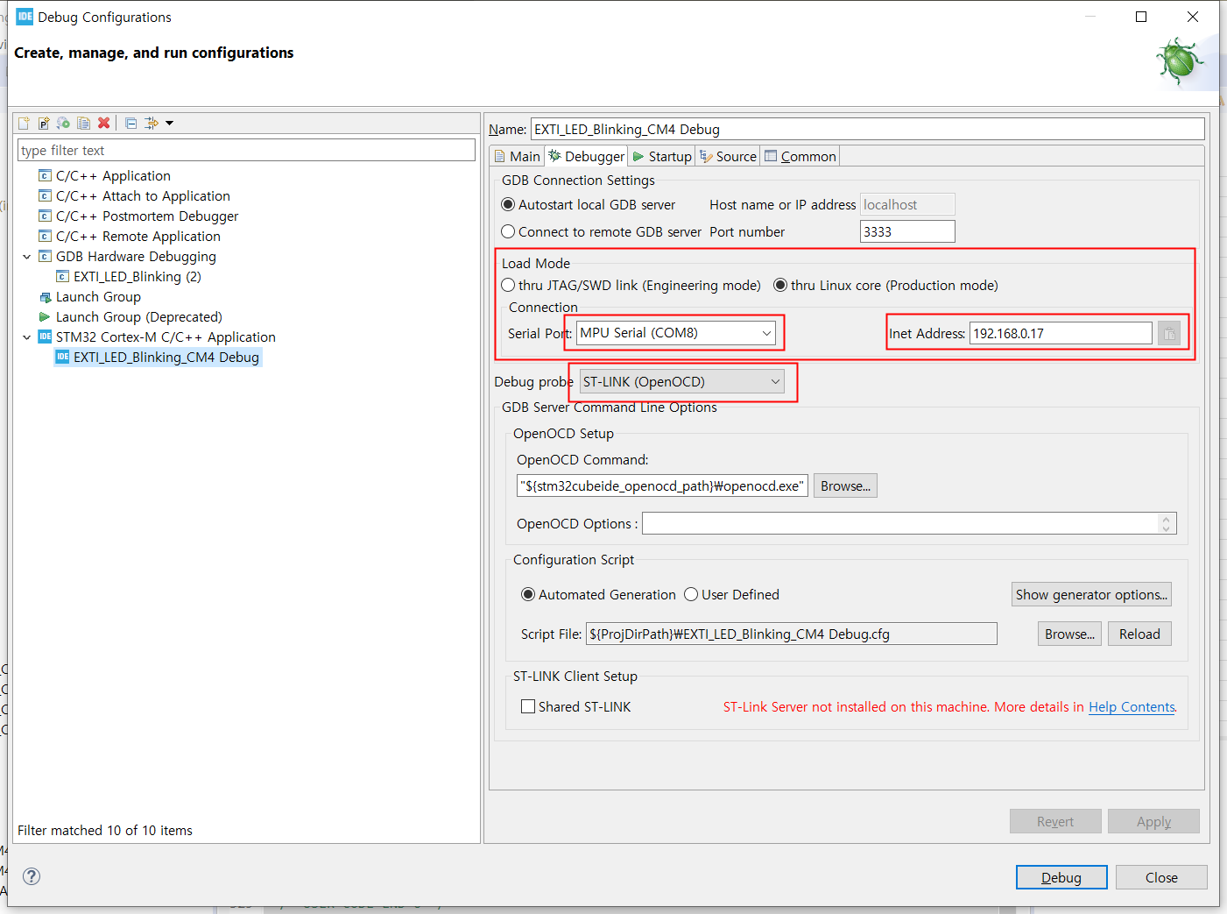This screenshot has height=914, width=1227.
Task: Browse for the OpenOCD command executable
Action: (x=845, y=485)
